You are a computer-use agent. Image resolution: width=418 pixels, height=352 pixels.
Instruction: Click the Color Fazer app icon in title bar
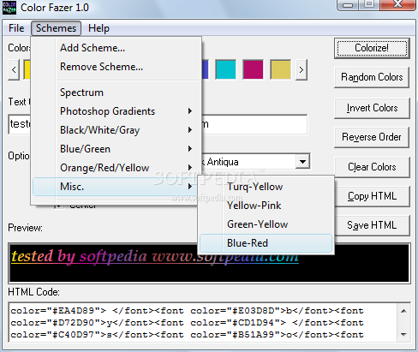[9, 8]
